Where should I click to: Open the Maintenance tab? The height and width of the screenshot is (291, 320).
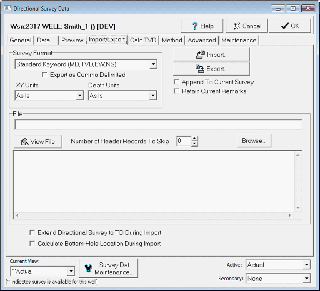pyautogui.click(x=239, y=40)
